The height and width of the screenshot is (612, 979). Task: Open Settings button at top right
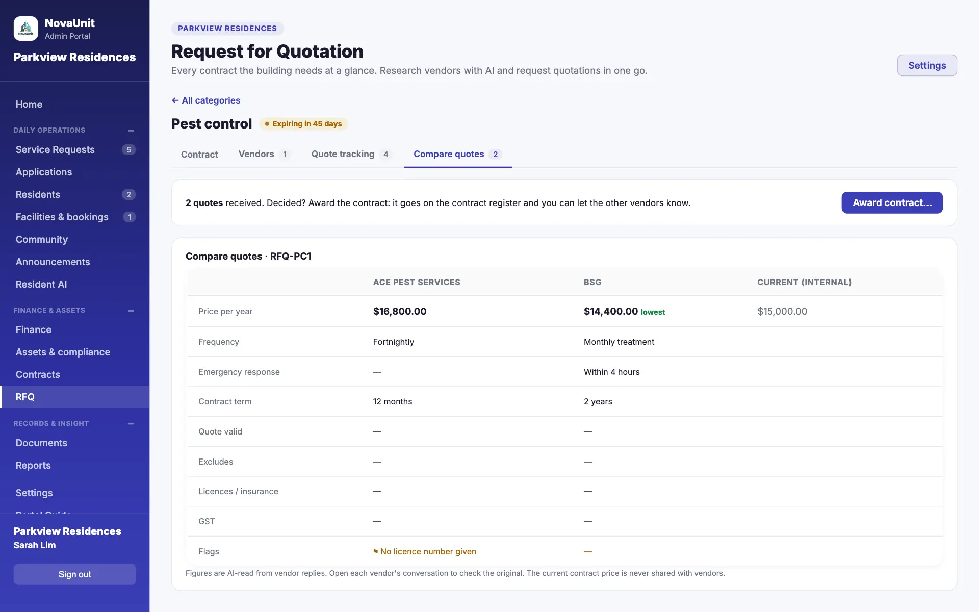pyautogui.click(x=927, y=65)
